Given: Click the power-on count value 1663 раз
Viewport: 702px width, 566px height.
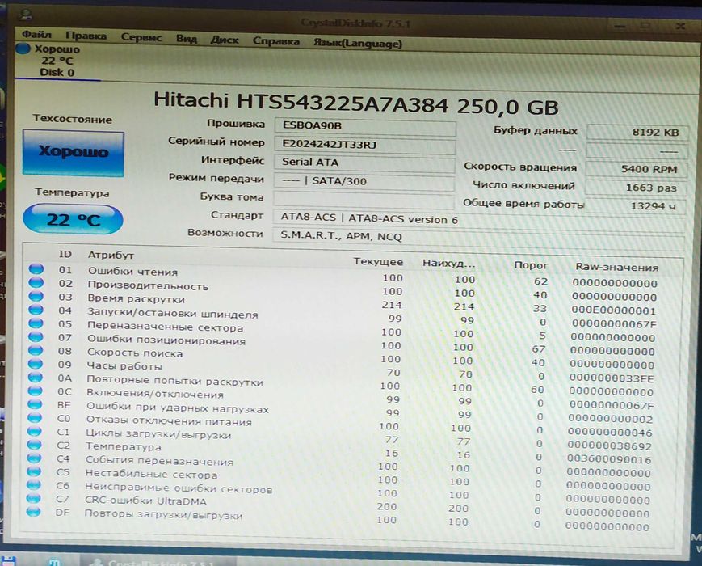Looking at the screenshot, I should tap(636, 188).
